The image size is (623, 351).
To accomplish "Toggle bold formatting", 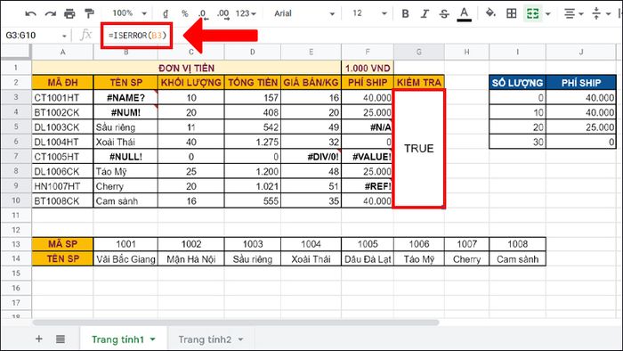I will [405, 14].
